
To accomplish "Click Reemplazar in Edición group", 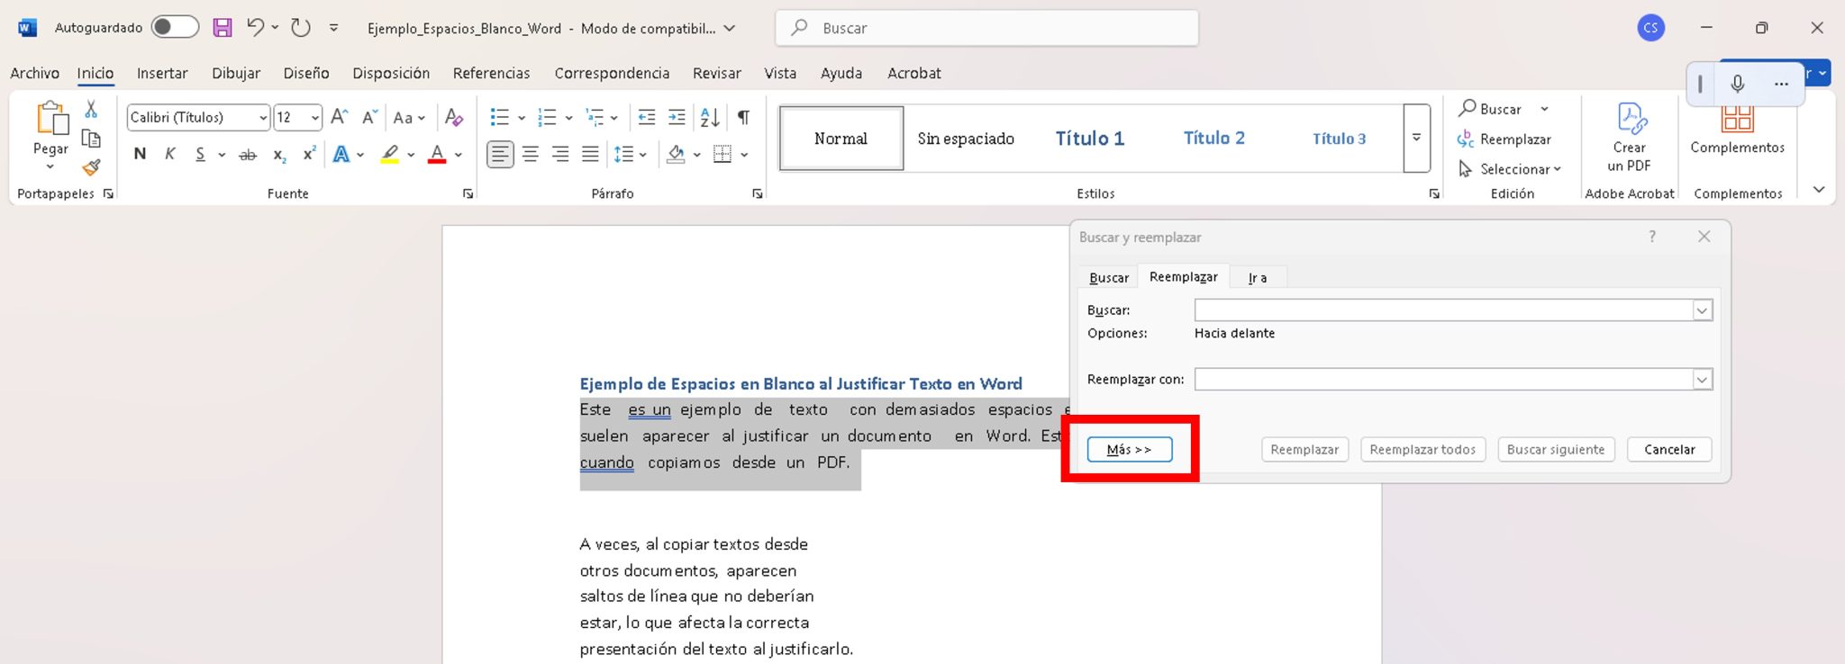I will (1504, 139).
